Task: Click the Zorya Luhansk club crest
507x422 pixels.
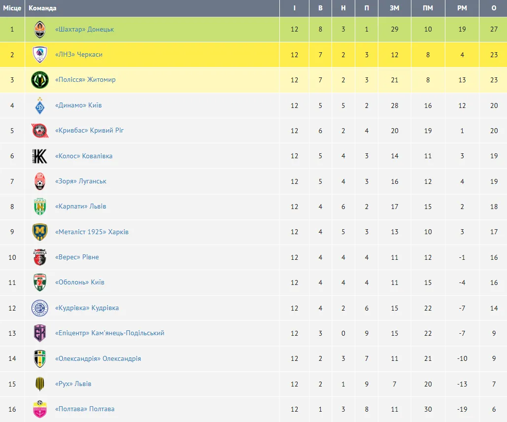Action: [x=40, y=181]
